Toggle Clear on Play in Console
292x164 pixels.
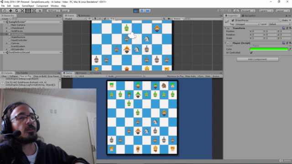26,76
